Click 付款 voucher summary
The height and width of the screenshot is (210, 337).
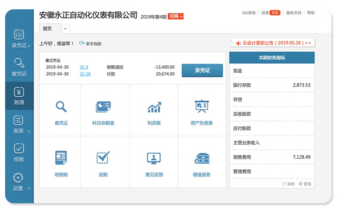pos(111,74)
